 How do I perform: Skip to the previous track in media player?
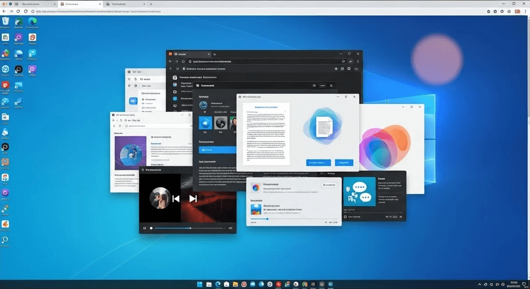coord(176,199)
